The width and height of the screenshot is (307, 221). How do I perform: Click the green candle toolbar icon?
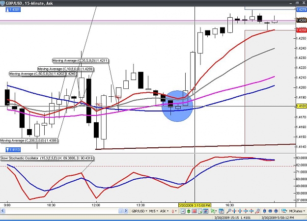189,211
